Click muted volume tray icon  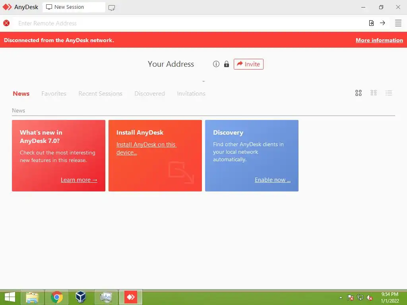370,297
